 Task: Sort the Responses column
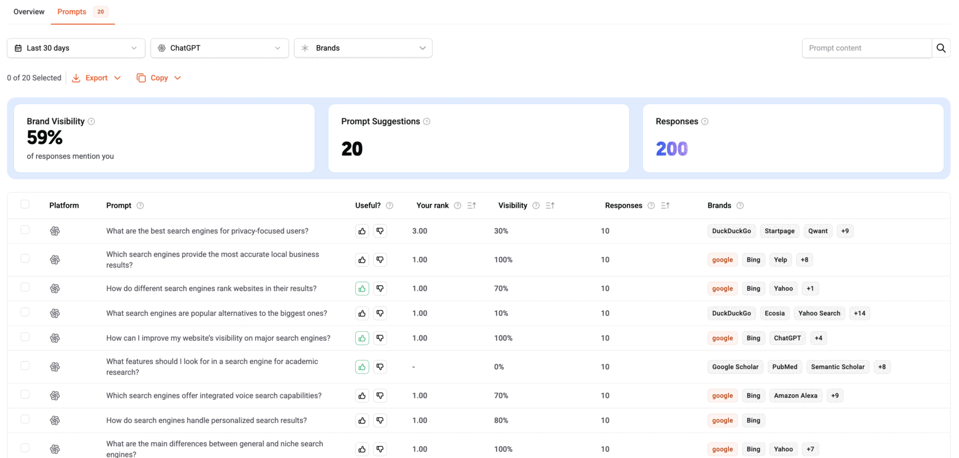[665, 206]
